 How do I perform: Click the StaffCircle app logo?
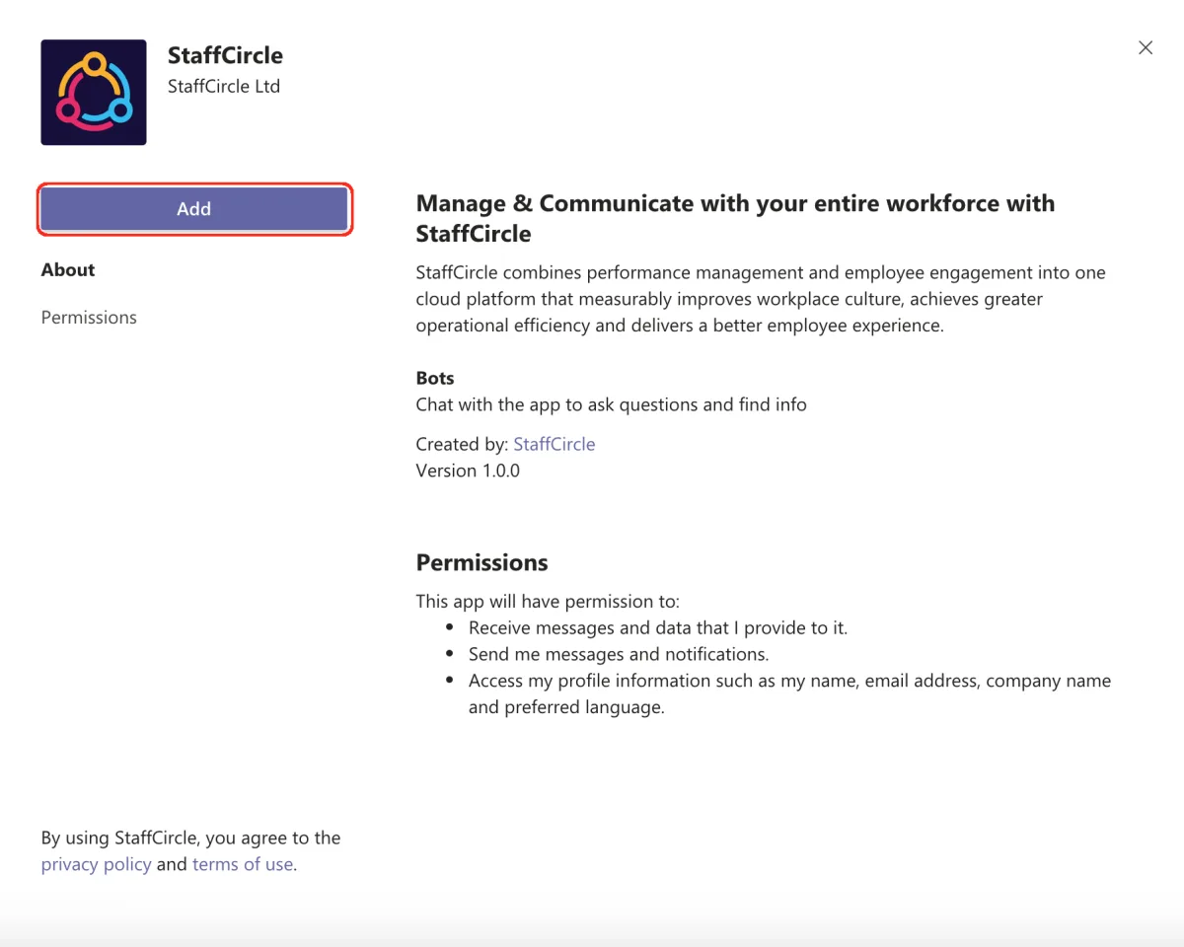pyautogui.click(x=94, y=93)
